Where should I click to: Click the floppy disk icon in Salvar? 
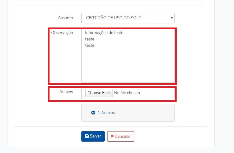(87, 136)
